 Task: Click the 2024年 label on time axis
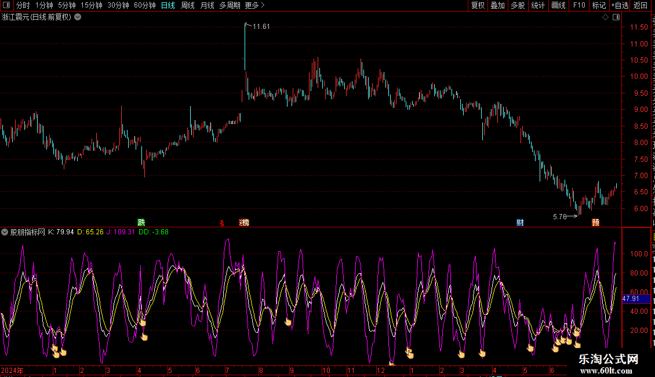(x=12, y=370)
